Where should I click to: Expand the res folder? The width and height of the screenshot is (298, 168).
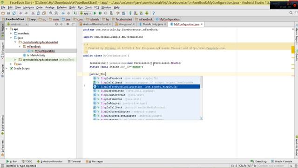click(11, 64)
